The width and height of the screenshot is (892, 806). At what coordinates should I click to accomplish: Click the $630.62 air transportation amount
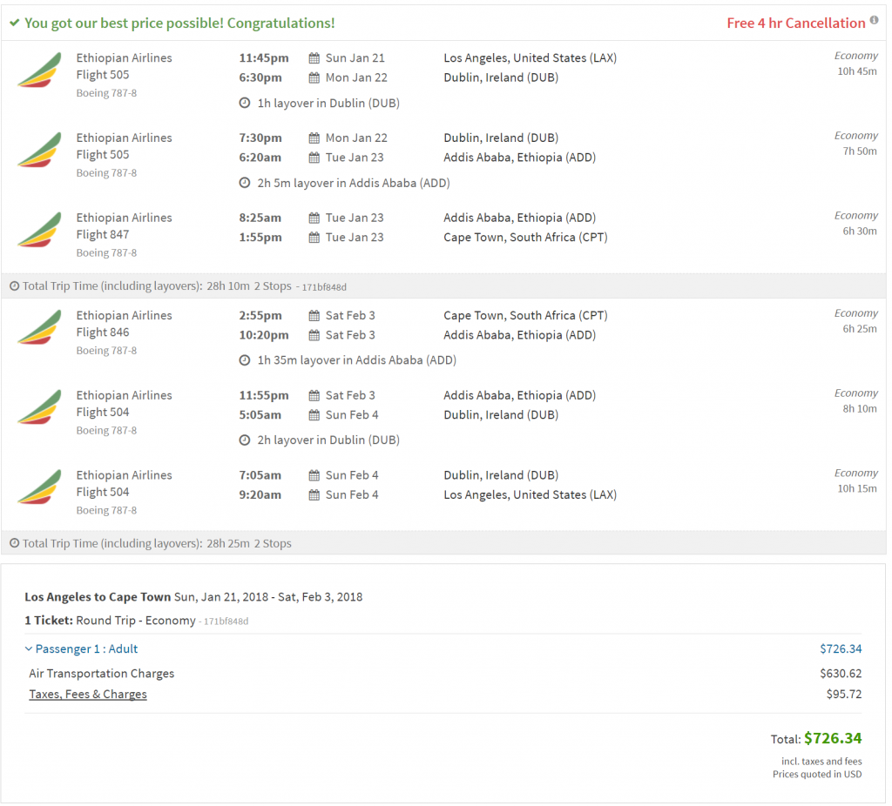tap(841, 674)
